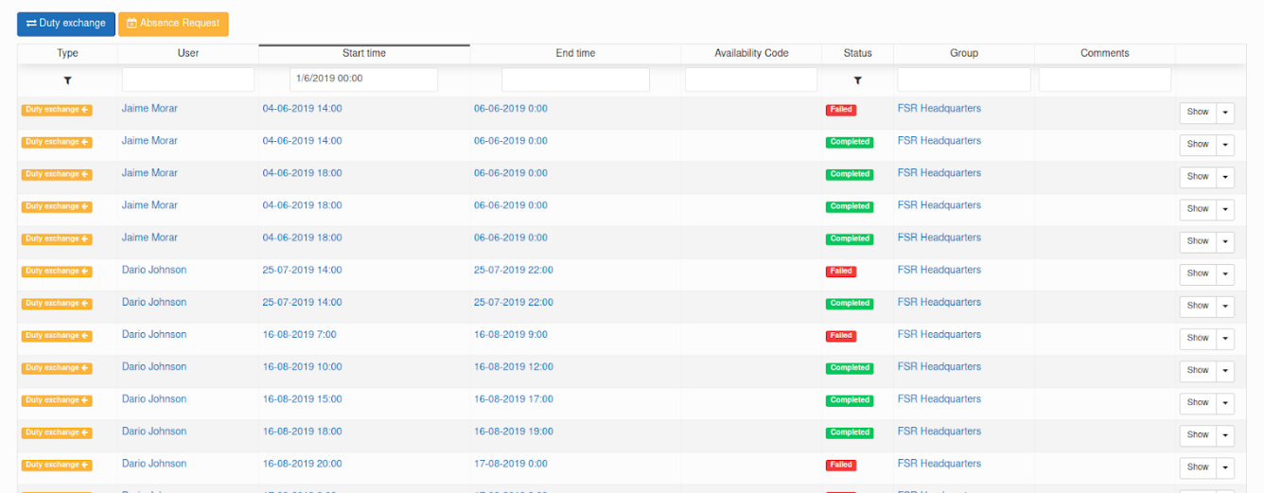
Task: Sort by User column header
Action: click(188, 53)
